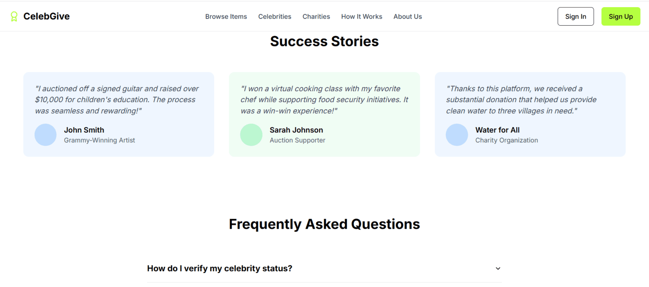649x287 pixels.
Task: Open the Celebrities section
Action: 275,16
